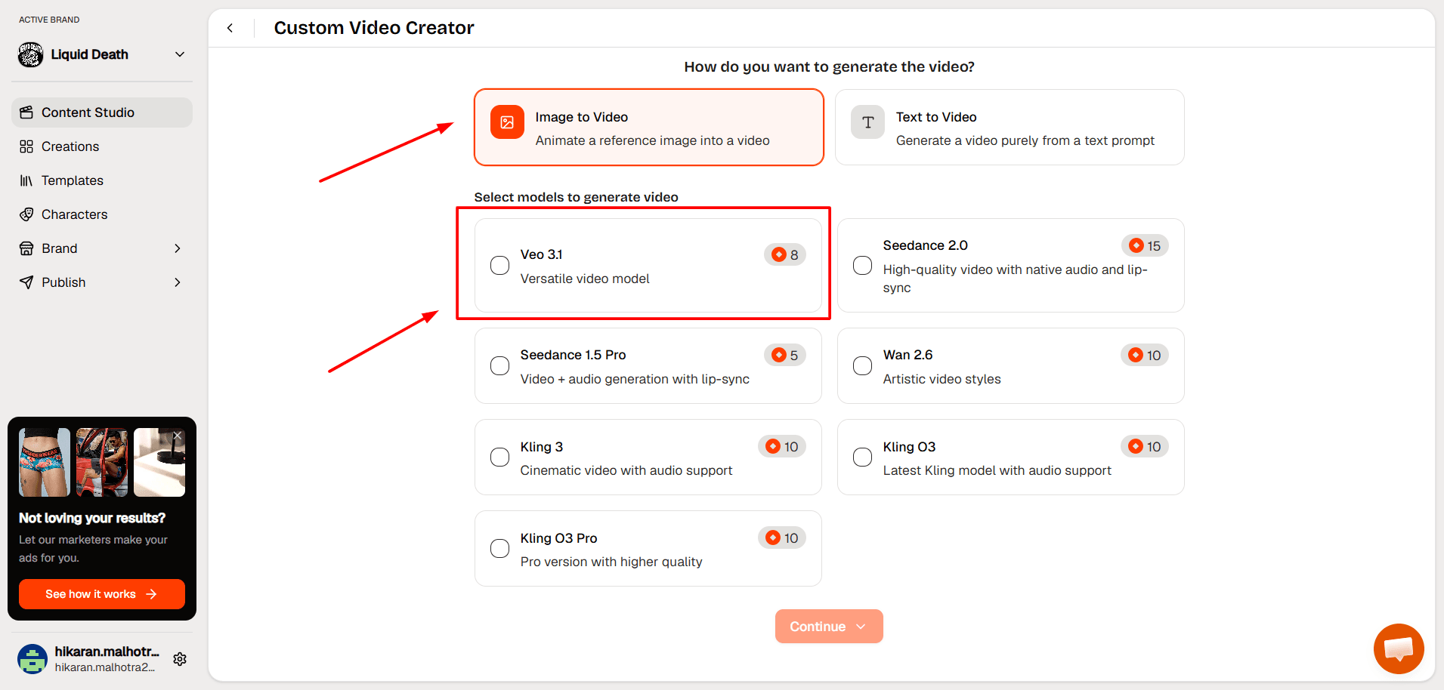Click Pro version with higher quality text
Viewport: 1444px width, 690px height.
tap(611, 562)
